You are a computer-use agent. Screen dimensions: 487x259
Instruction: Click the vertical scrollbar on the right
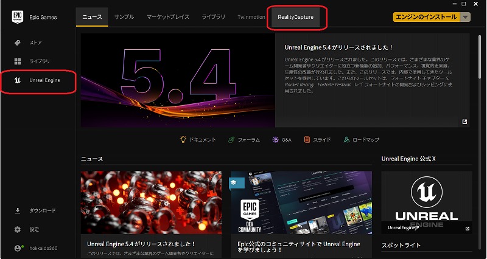(480, 56)
